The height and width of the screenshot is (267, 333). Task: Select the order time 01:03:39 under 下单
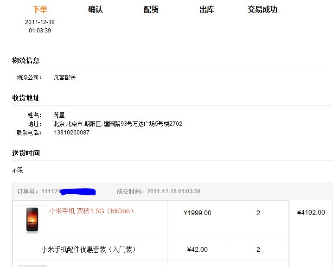point(40,30)
